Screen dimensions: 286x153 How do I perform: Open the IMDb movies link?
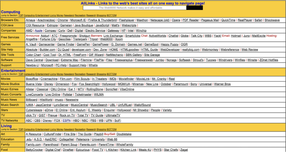(113, 79)
